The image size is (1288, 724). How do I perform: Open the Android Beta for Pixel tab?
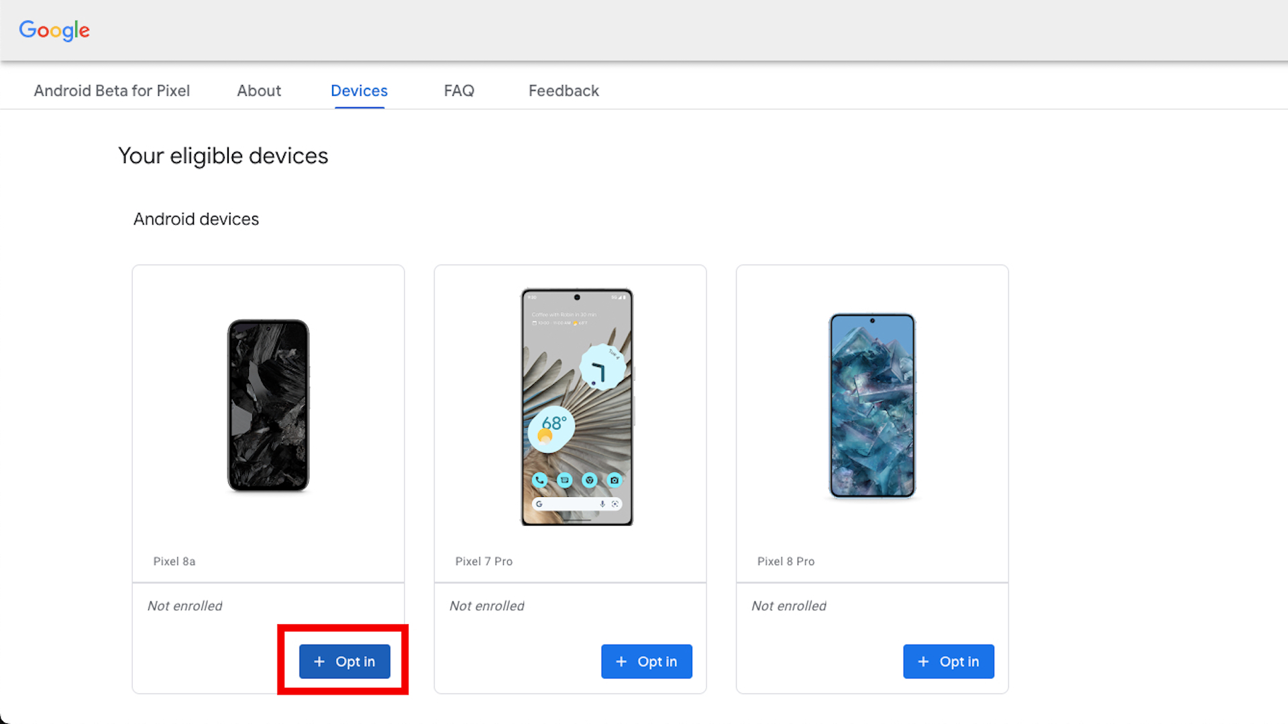111,90
